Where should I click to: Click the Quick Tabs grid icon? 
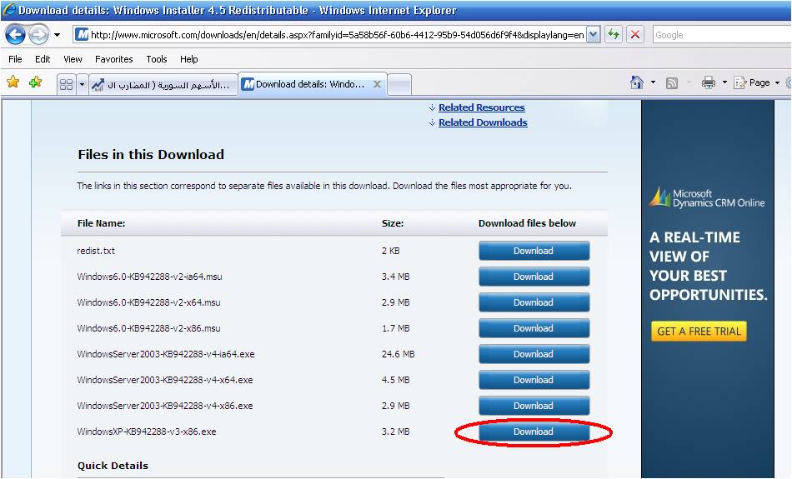66,84
